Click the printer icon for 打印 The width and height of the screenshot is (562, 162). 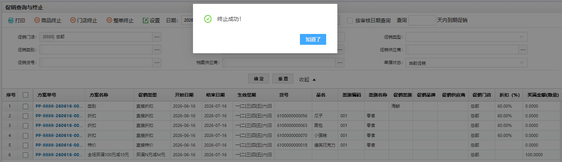tap(11, 20)
